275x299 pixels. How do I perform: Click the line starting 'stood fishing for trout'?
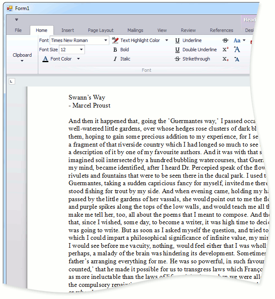[x=168, y=191]
